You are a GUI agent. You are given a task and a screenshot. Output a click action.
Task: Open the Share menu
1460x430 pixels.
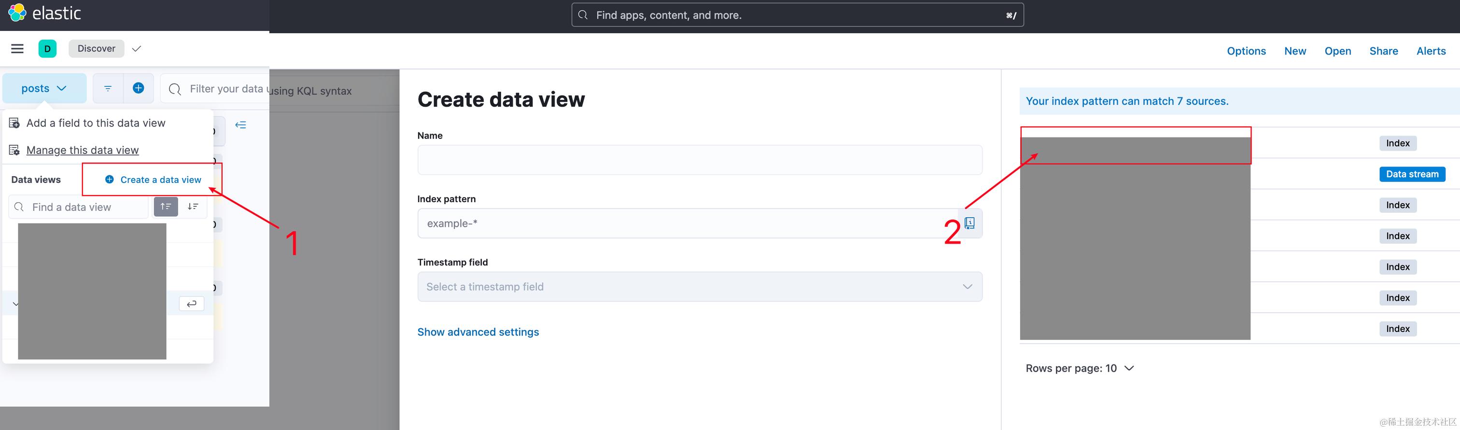[x=1384, y=51]
